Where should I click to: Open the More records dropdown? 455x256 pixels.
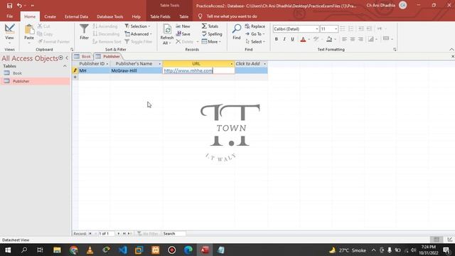click(211, 42)
